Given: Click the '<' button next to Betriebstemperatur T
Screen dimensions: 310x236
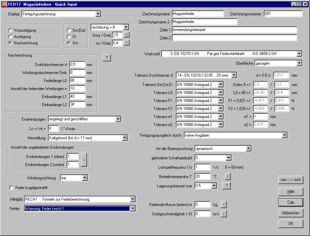Looking at the screenshot, I should [x=228, y=176].
